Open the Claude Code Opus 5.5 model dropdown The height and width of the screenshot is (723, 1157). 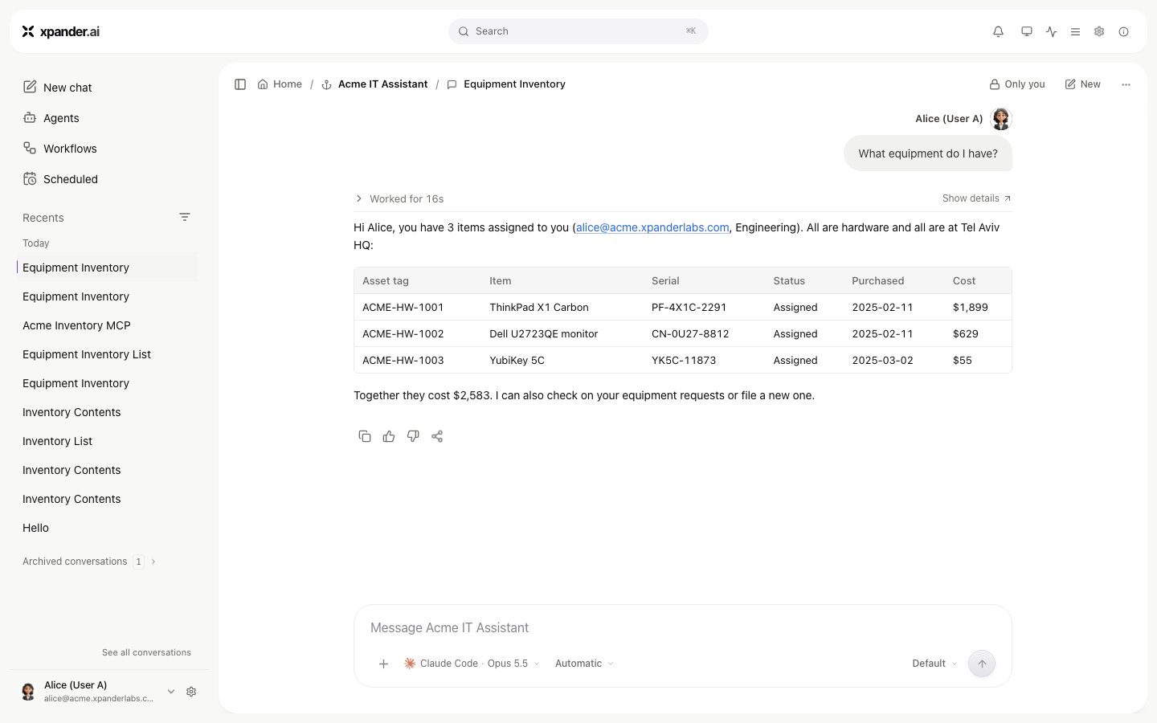(x=472, y=664)
